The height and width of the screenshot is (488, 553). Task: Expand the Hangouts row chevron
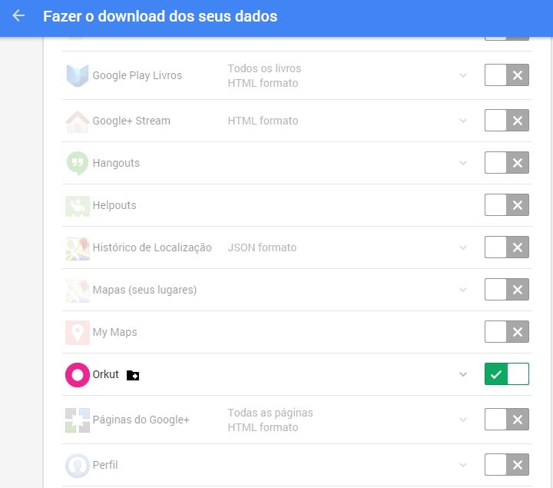463,163
